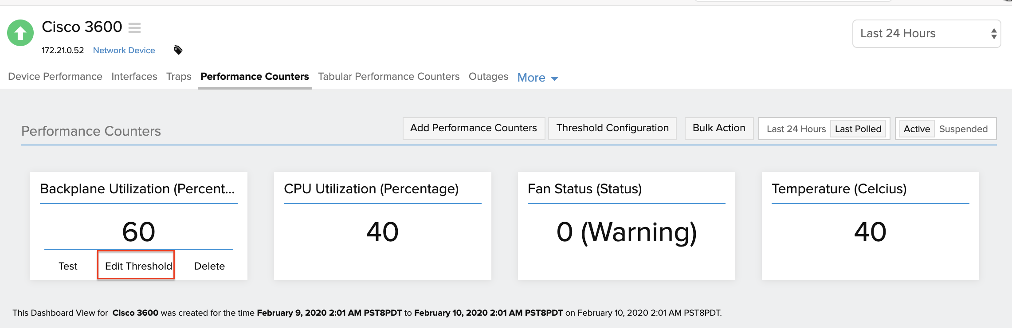Click the green device status up-arrow icon
Viewport: 1012px width, 329px height.
(x=20, y=33)
